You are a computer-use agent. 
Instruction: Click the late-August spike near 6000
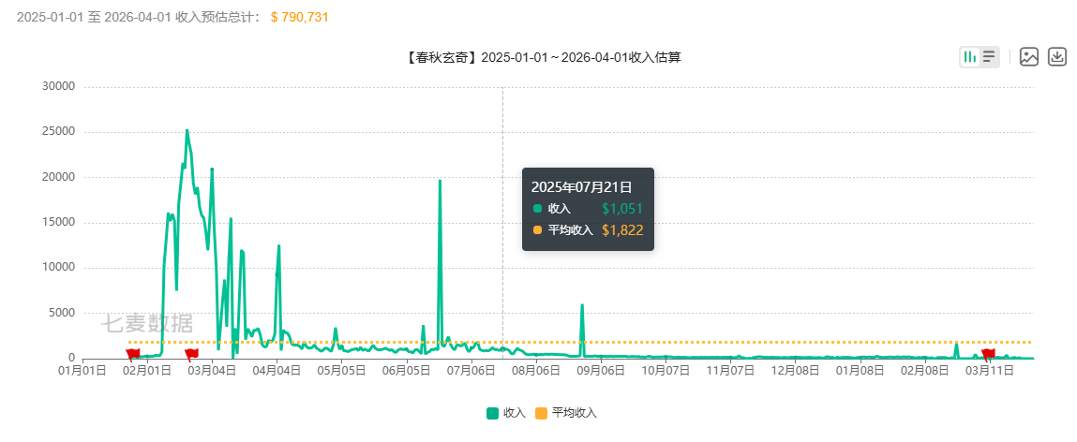click(582, 305)
